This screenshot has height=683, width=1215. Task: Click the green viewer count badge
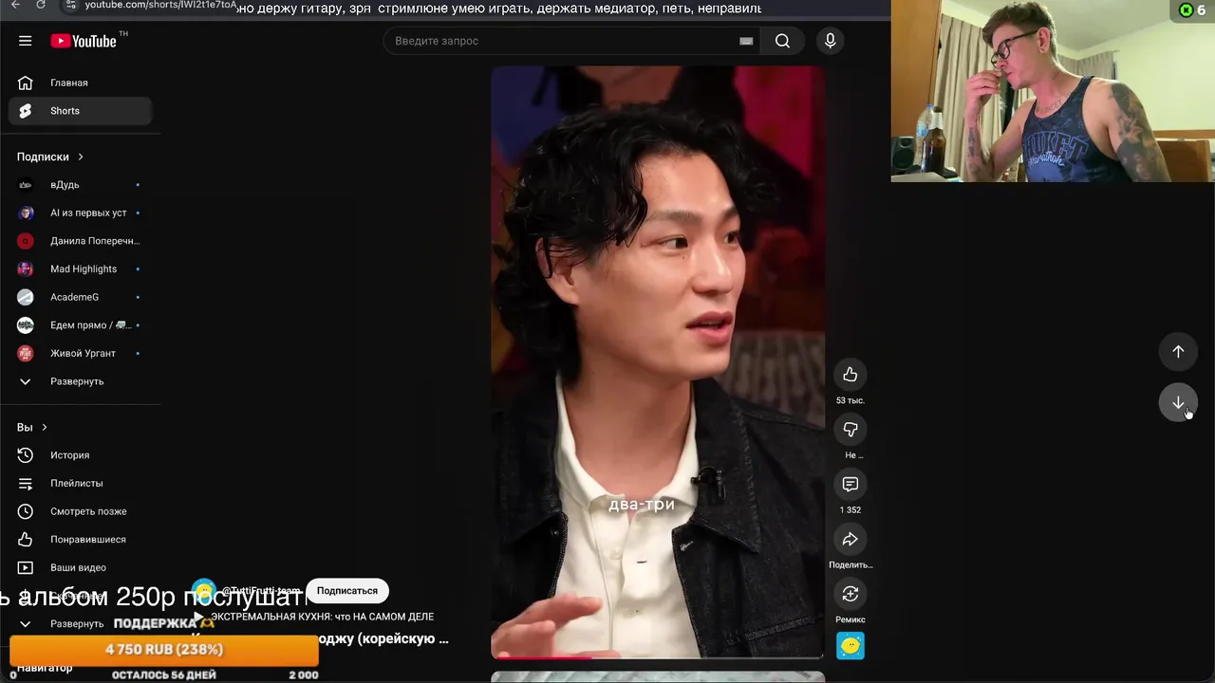point(1192,9)
